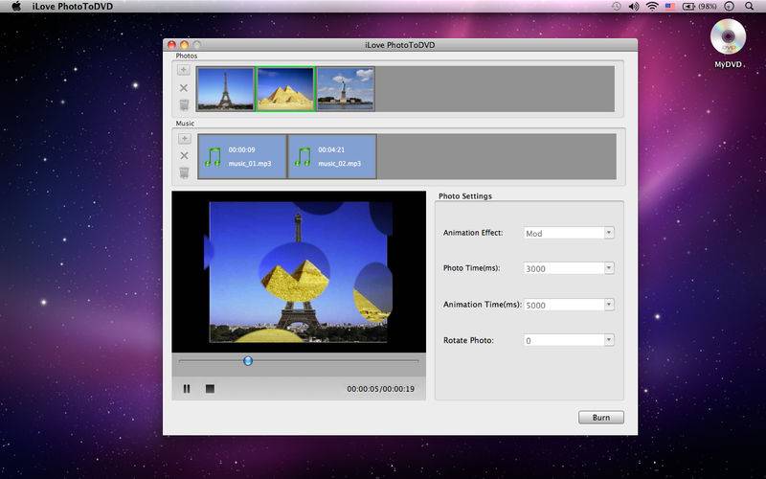Expand the Animation Time(ms) dropdown

[609, 305]
